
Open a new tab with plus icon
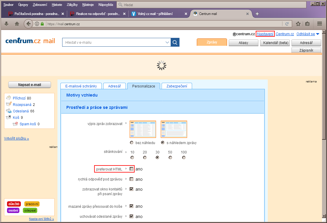pos(257,14)
